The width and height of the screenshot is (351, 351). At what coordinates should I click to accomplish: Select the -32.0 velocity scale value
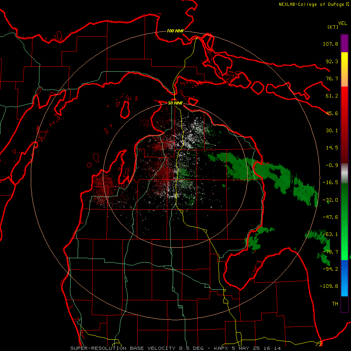point(330,200)
